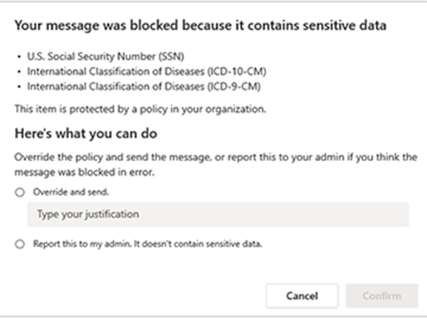Click the Here's what you can do heading
The width and height of the screenshot is (427, 318).
point(86,133)
